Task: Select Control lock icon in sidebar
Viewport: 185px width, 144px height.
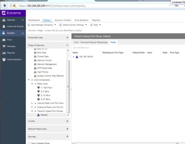Action: pos(4,33)
